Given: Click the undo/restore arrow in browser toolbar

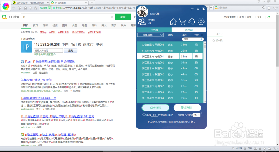Looking at the screenshot, I should pos(30,8).
